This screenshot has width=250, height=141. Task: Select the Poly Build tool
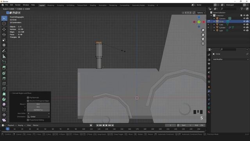click(x=4, y=94)
